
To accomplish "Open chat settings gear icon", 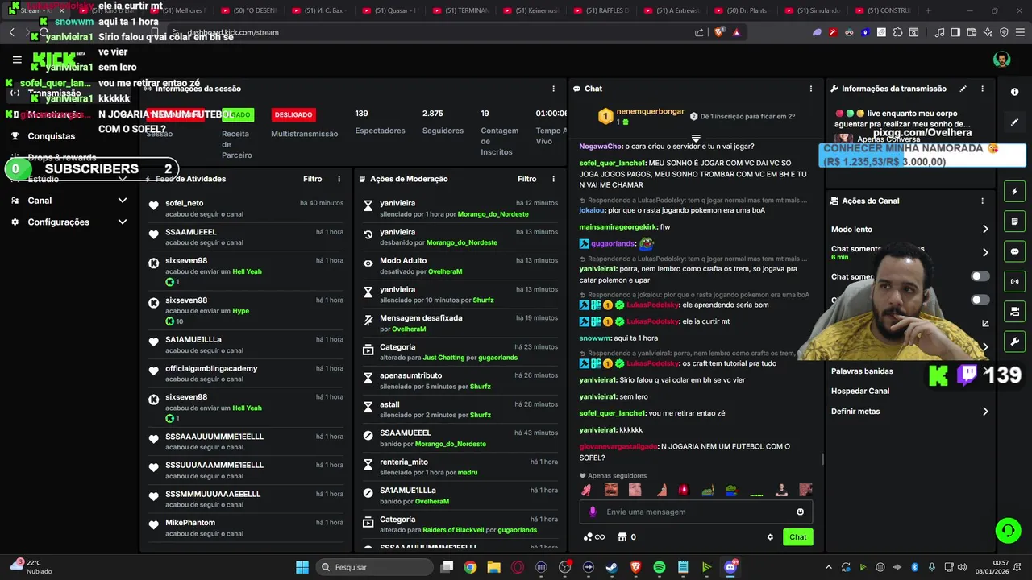I will [770, 537].
